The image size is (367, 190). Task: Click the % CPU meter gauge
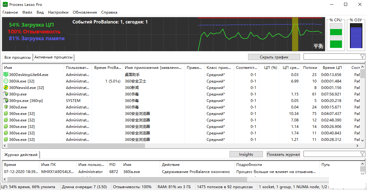pos(336,36)
